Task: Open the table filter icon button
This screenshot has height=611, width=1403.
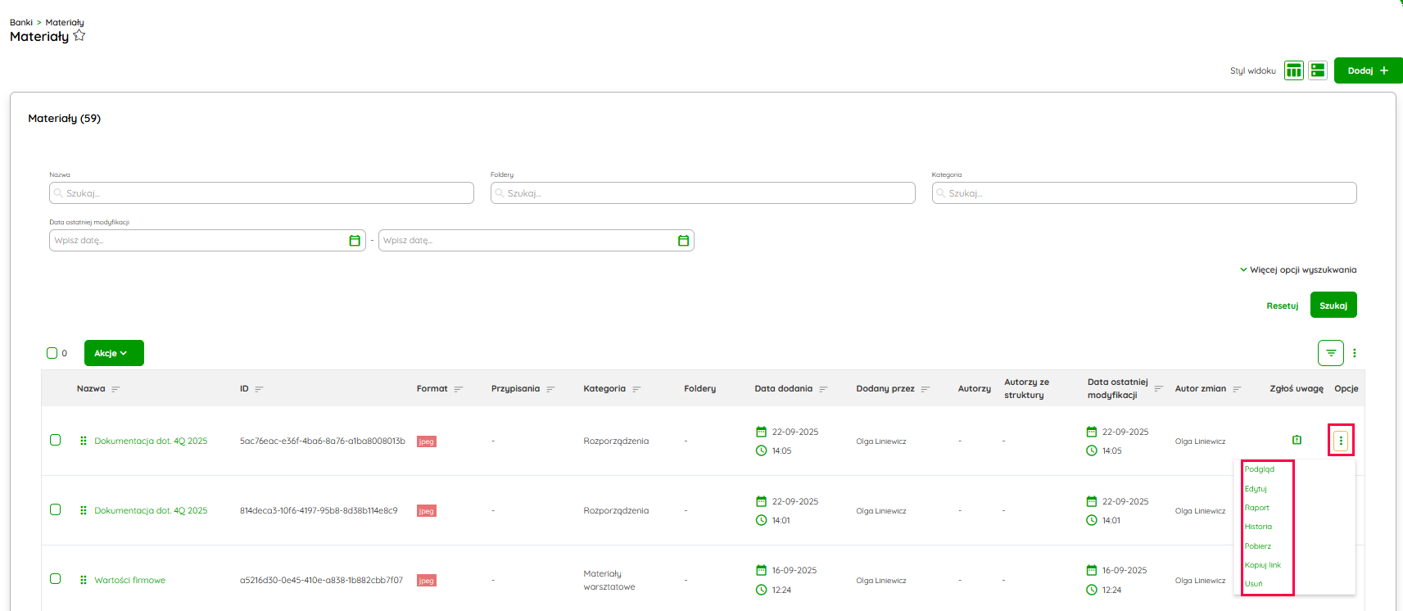Action: point(1330,353)
